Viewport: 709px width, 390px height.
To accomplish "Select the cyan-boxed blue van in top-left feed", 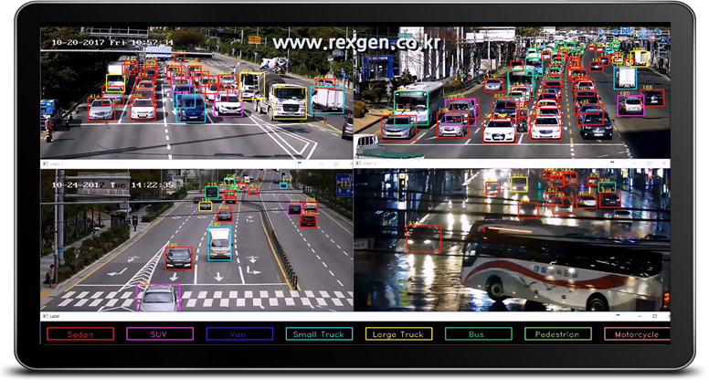I will tap(190, 108).
